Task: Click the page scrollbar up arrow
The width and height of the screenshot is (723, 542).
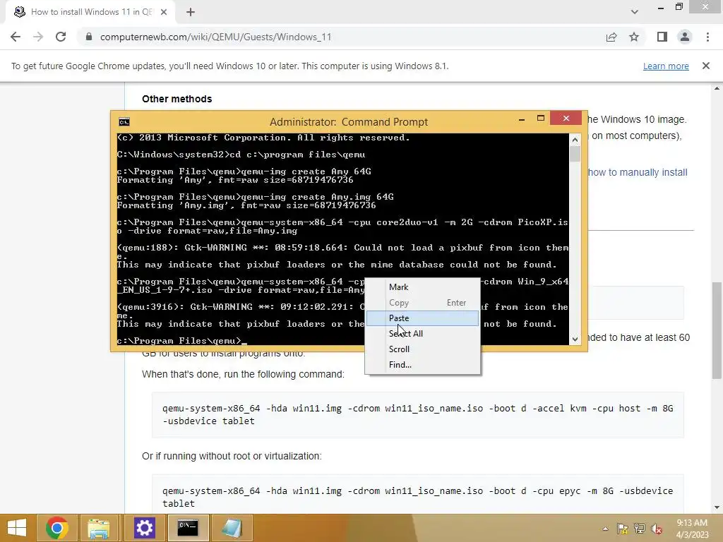Action: pos(717,88)
